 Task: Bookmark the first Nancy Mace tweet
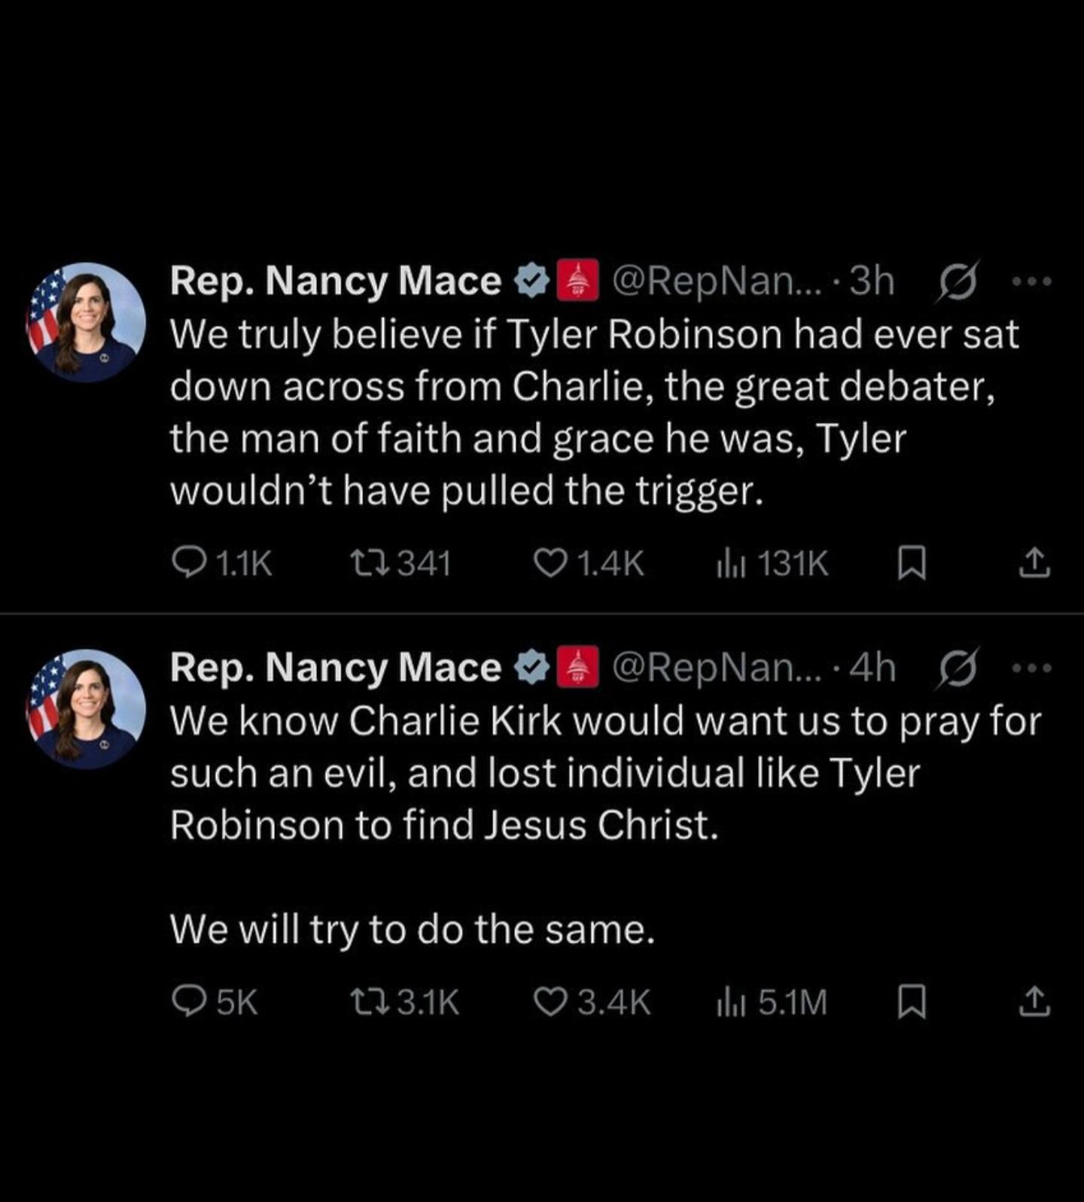912,564
